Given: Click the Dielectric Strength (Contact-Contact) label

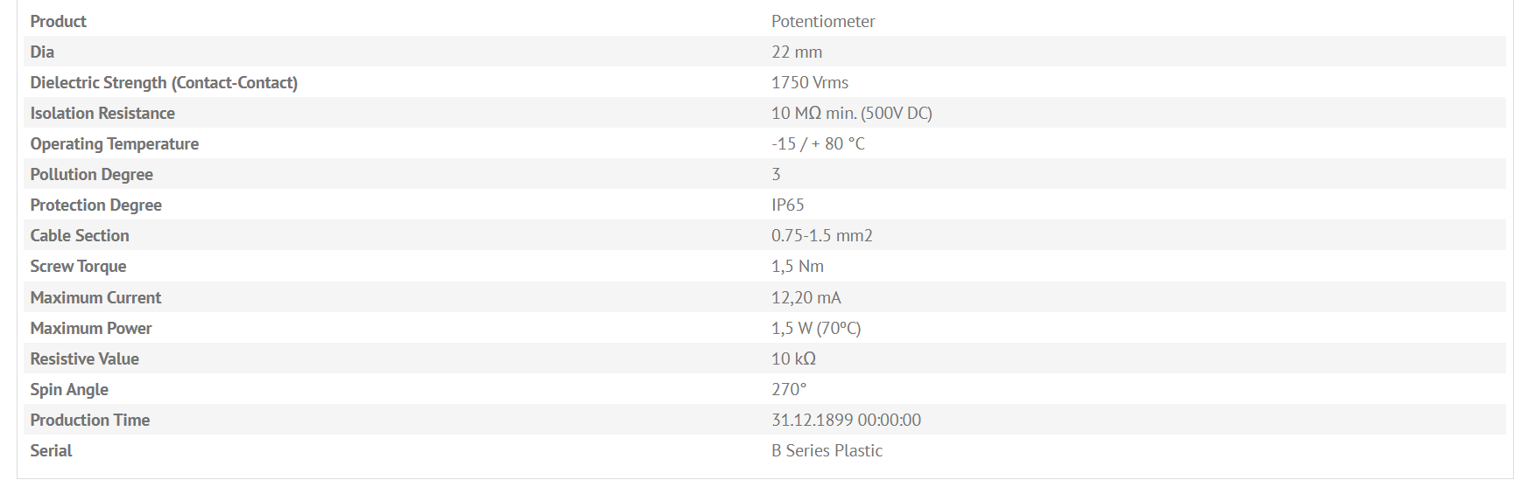Looking at the screenshot, I should point(164,82).
